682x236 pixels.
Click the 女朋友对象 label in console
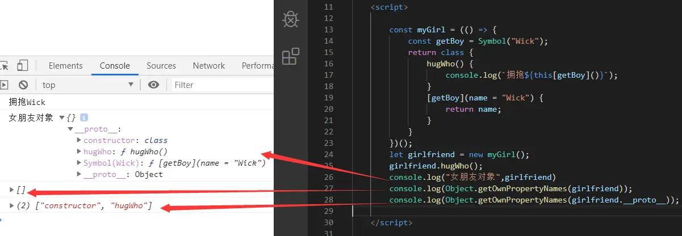pos(31,118)
